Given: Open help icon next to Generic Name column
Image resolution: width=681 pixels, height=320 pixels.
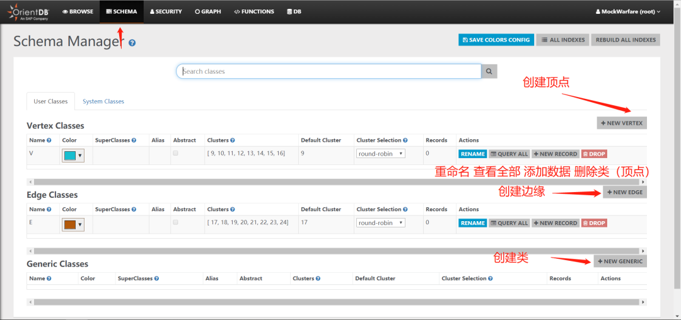Looking at the screenshot, I should coord(49,278).
